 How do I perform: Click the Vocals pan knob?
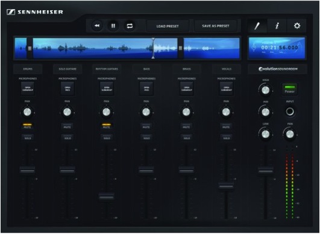click(x=226, y=112)
